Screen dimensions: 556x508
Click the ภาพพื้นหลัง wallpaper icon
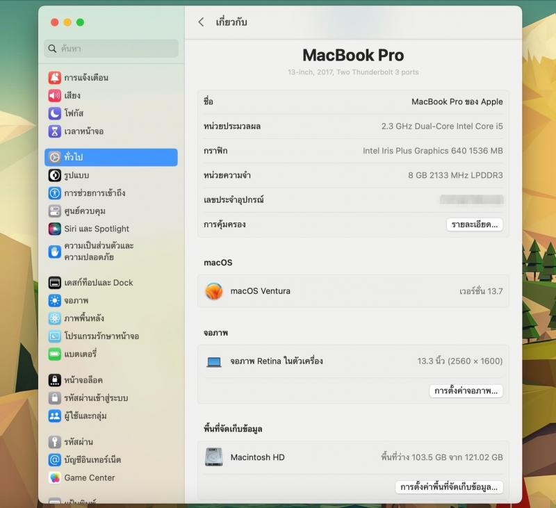click(x=55, y=318)
